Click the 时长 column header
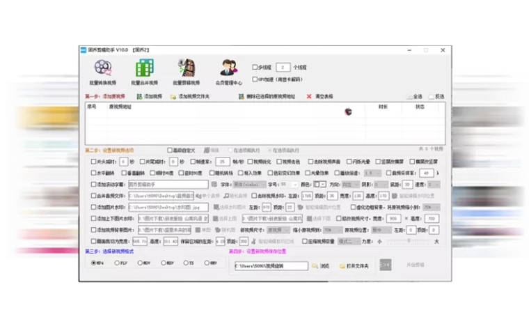 (x=383, y=107)
